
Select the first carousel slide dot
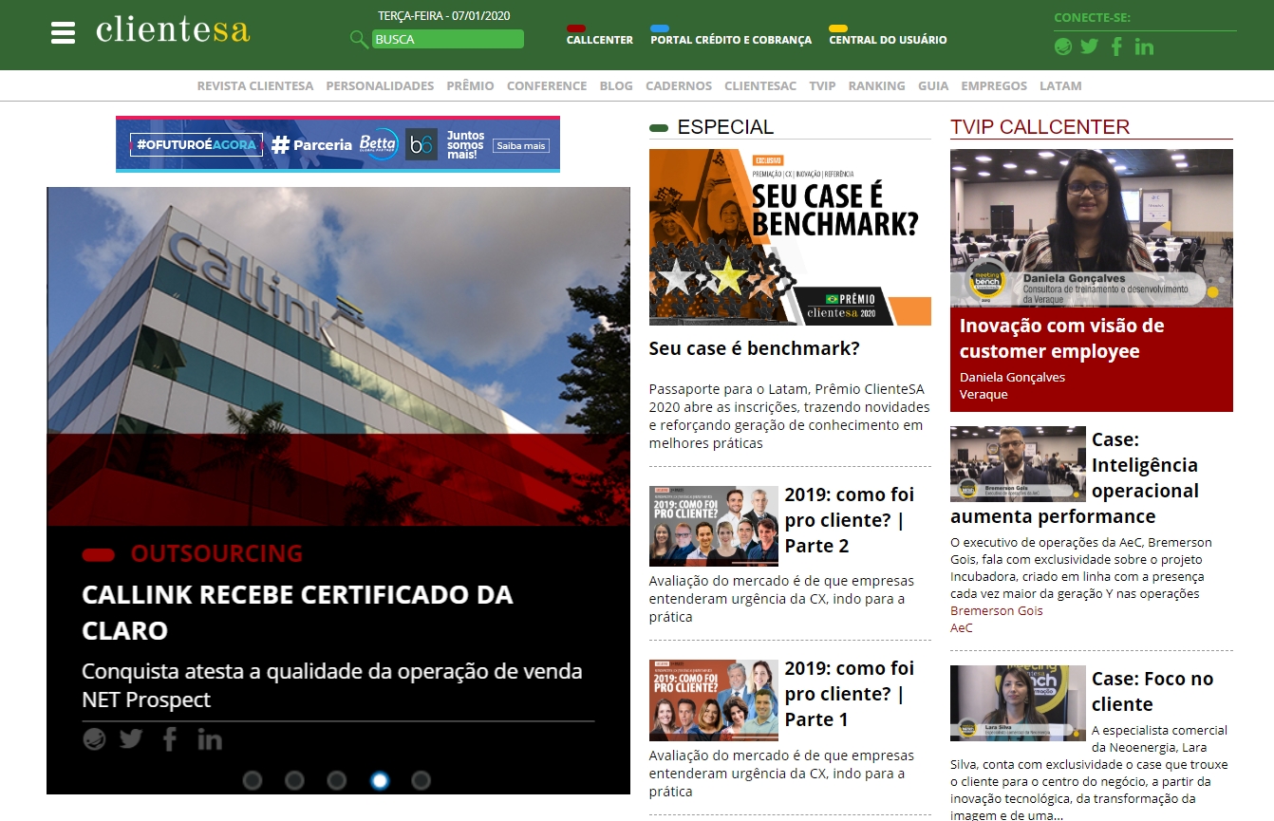pos(253,780)
